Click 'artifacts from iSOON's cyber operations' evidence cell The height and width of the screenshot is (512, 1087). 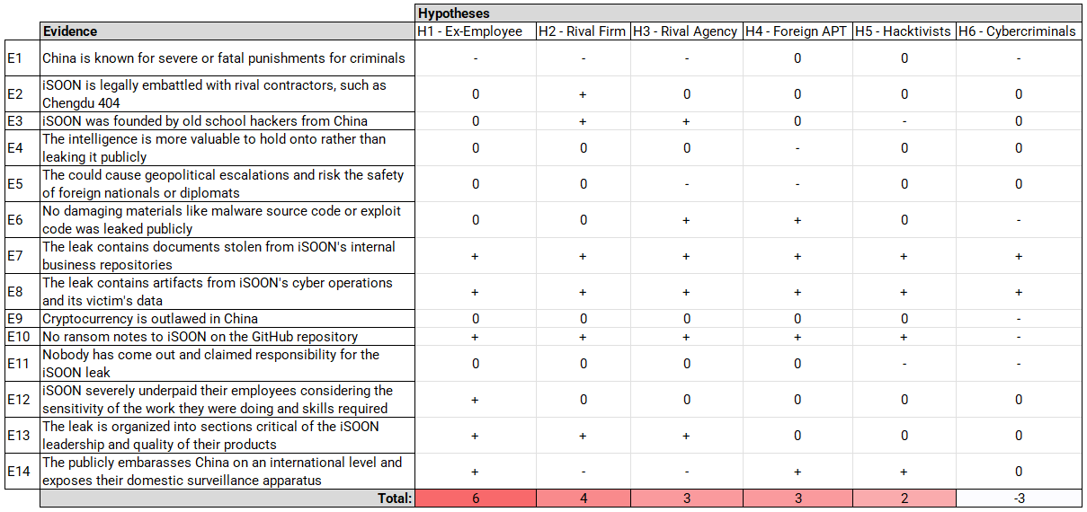[227, 292]
